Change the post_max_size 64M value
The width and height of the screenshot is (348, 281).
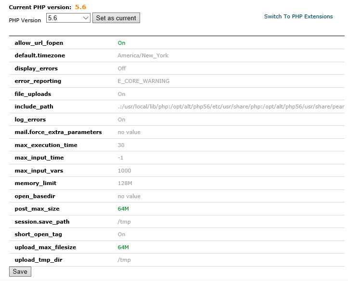[x=123, y=209]
